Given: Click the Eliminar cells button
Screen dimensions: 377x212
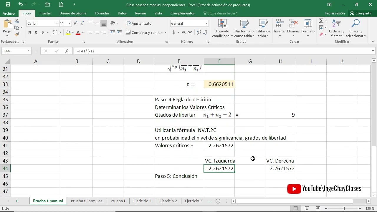Looking at the screenshot, I should [293, 29].
